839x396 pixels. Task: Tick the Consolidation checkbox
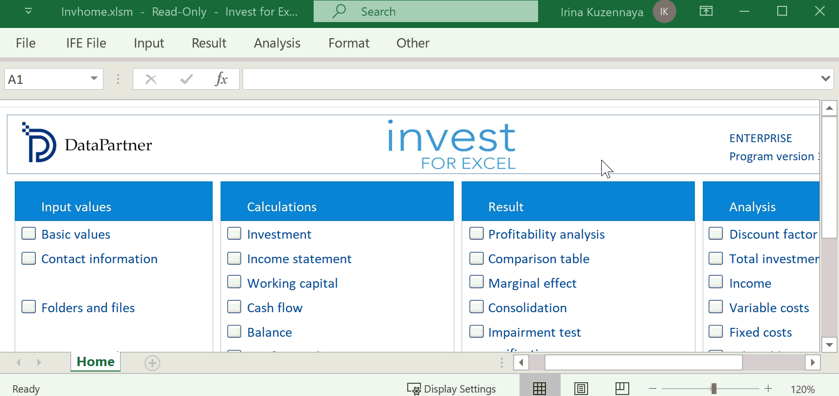476,307
